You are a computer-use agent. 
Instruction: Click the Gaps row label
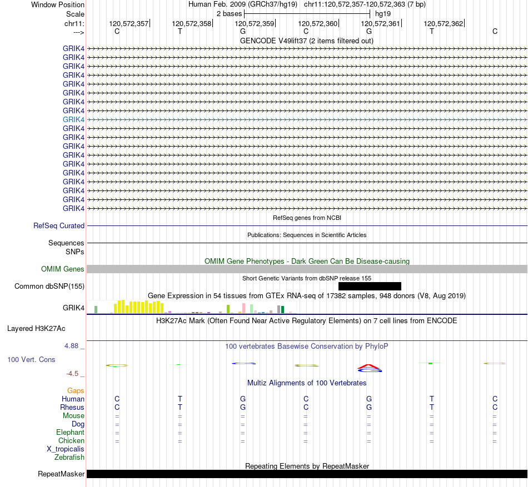point(76,390)
